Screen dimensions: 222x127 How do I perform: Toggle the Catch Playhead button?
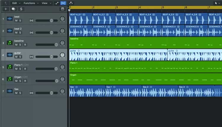coord(71,3)
